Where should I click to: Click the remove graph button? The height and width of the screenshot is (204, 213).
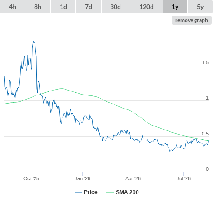click(x=191, y=20)
